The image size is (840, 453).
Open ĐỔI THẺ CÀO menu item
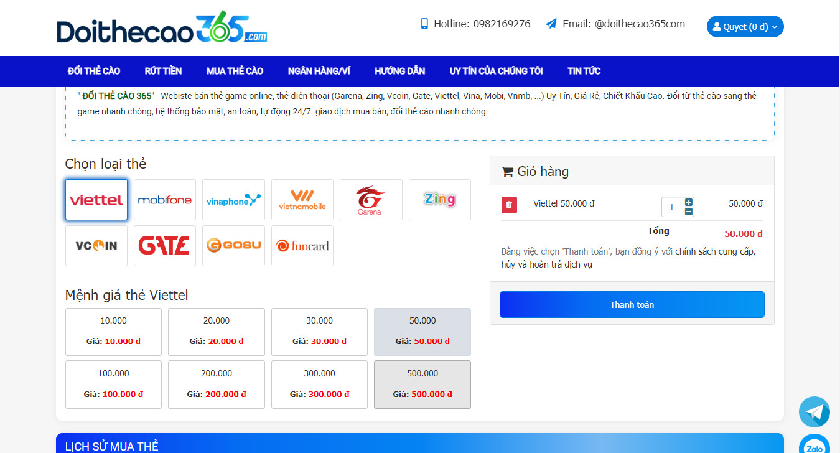(x=94, y=71)
